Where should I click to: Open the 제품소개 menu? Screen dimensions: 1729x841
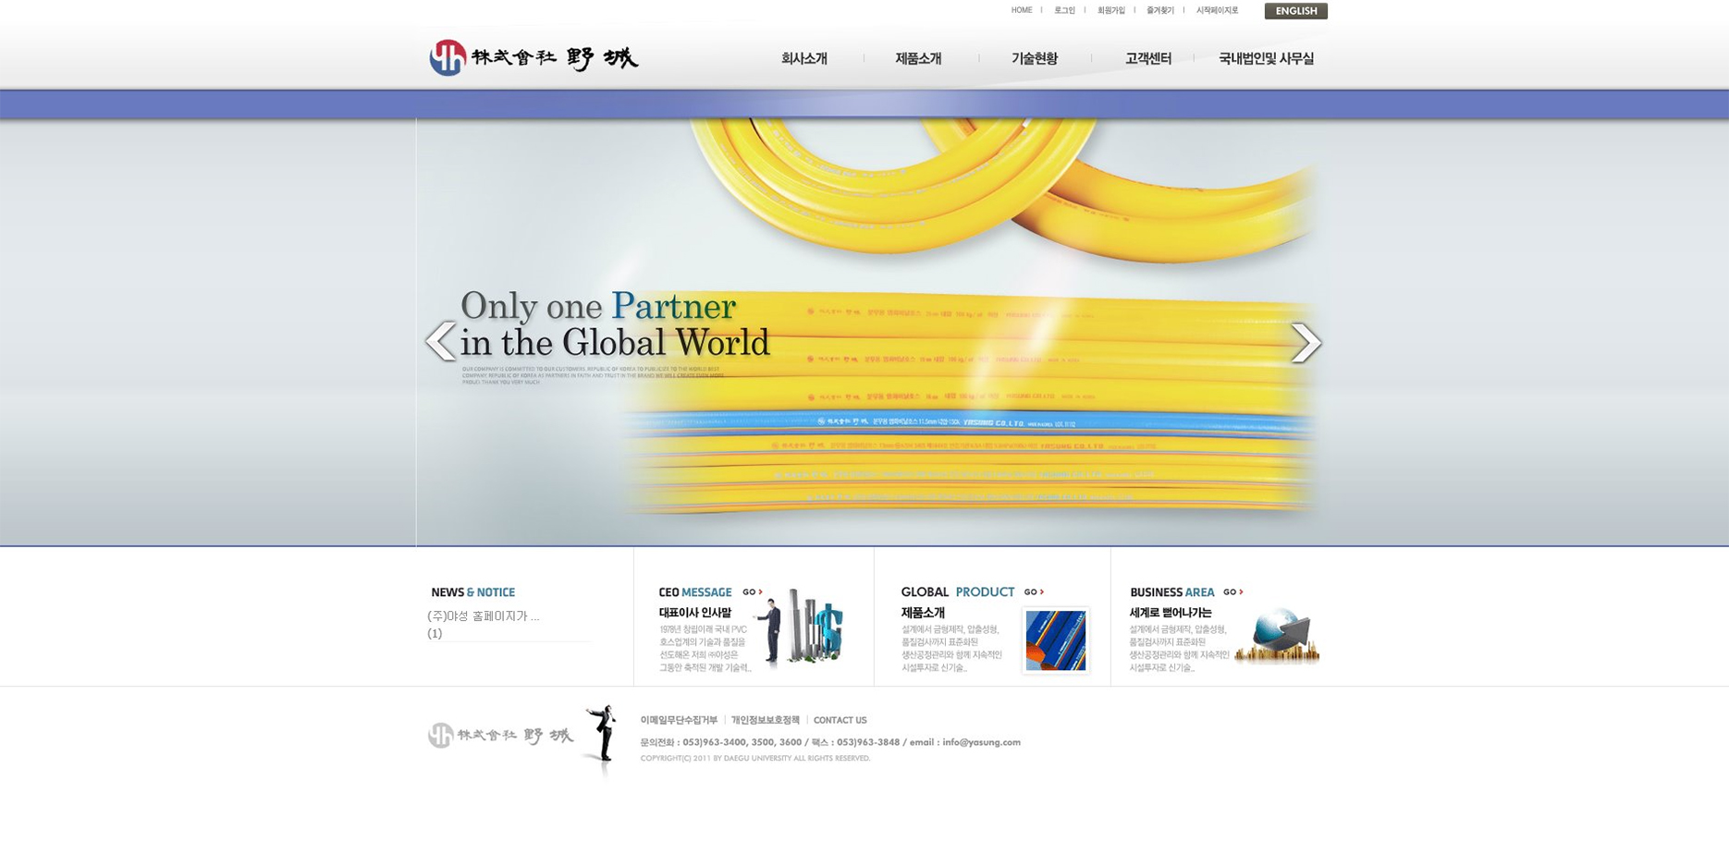(x=917, y=59)
